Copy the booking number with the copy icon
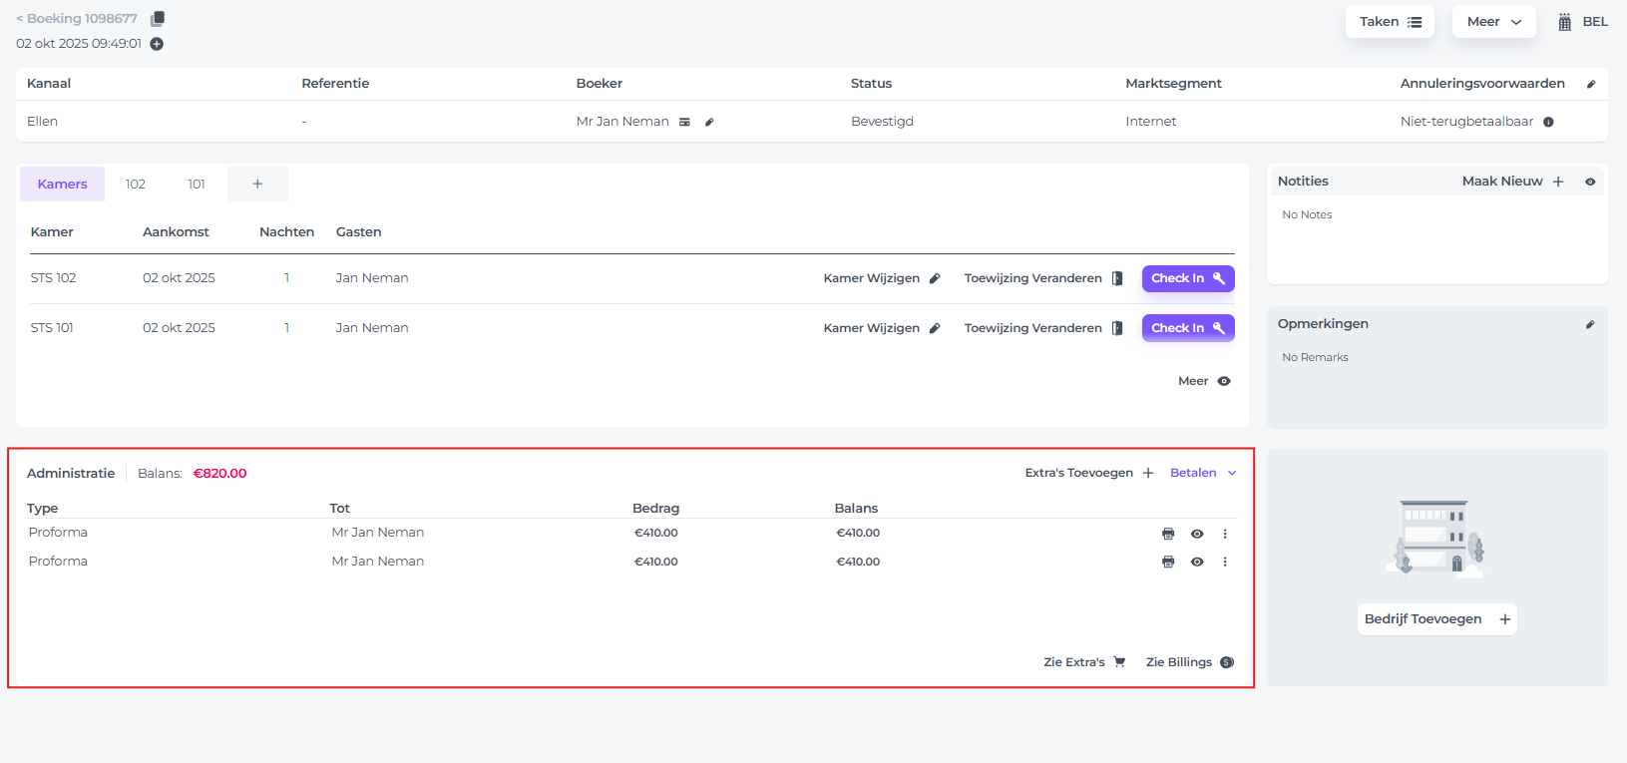Viewport: 1627px width, 763px height. coord(158,19)
